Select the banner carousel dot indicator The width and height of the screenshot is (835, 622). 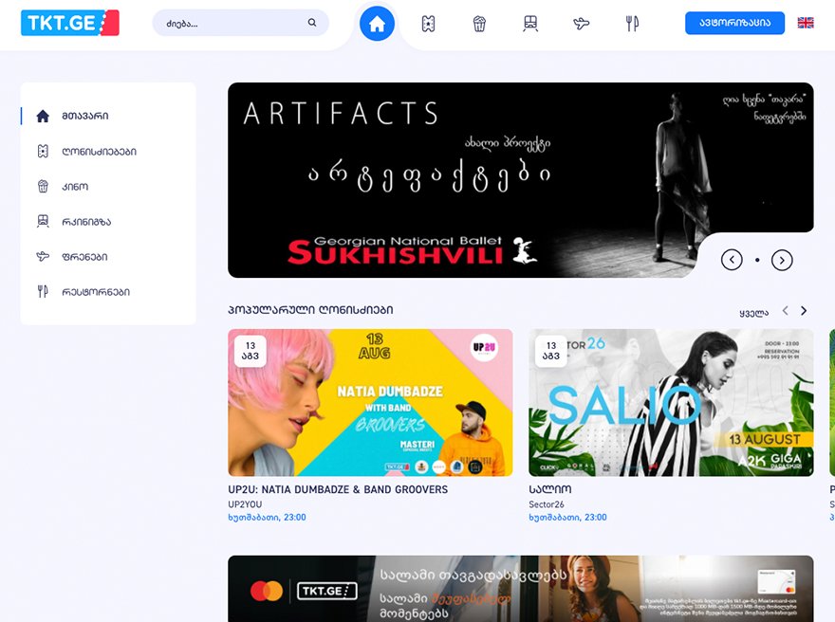click(x=757, y=260)
